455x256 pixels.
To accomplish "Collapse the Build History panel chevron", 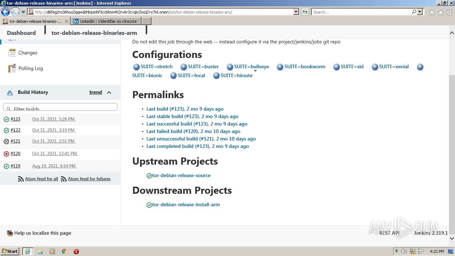I will click(109, 92).
